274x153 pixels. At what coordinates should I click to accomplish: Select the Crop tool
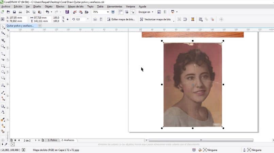[3, 40]
